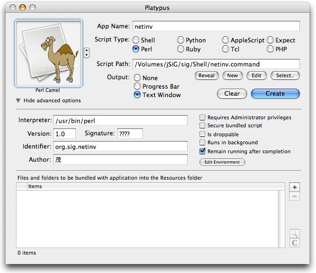
Task: Click the Perl Camel icon well
Action: 49,53
